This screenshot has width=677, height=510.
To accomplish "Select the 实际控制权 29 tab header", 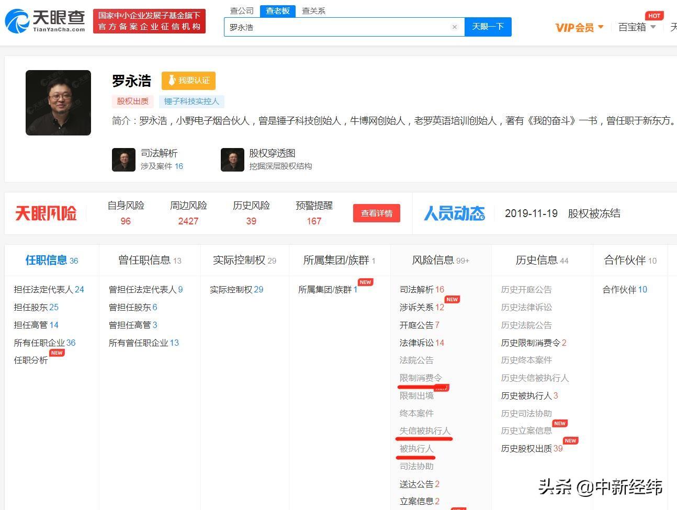I will click(x=244, y=260).
